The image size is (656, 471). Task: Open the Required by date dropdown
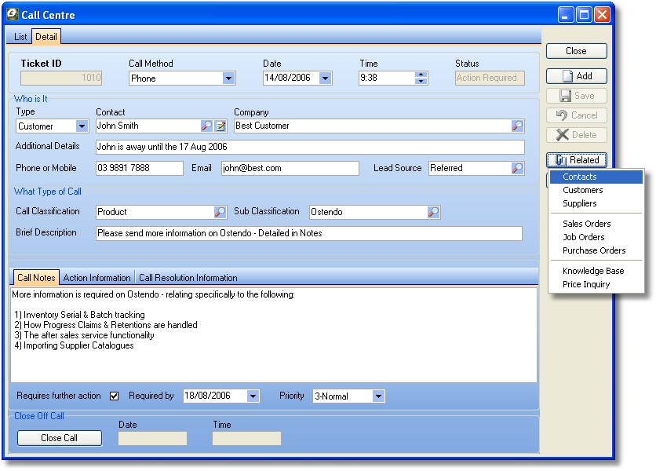coord(253,396)
